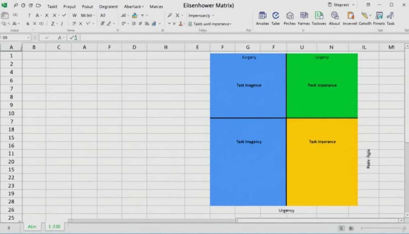Image resolution: width=409 pixels, height=234 pixels.
Task: Select the green Peck inportance quadrant
Action: coord(322,86)
